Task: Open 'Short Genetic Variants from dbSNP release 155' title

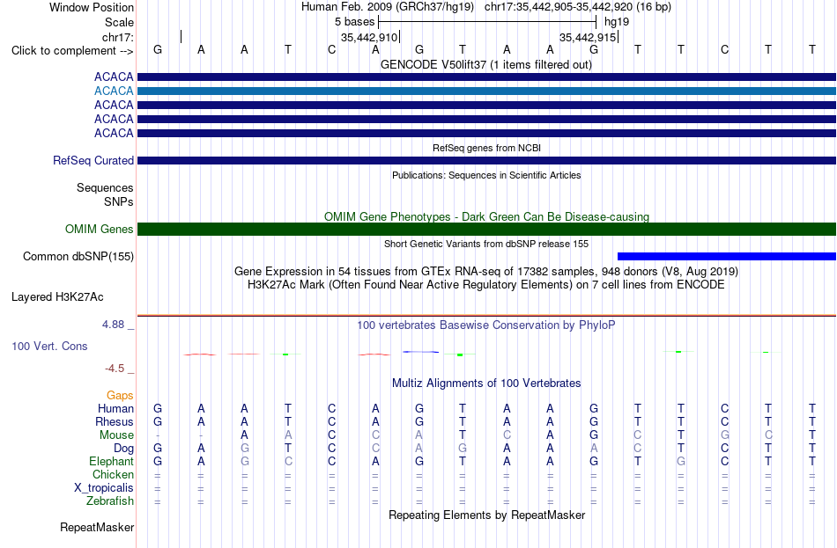Action: (x=486, y=244)
